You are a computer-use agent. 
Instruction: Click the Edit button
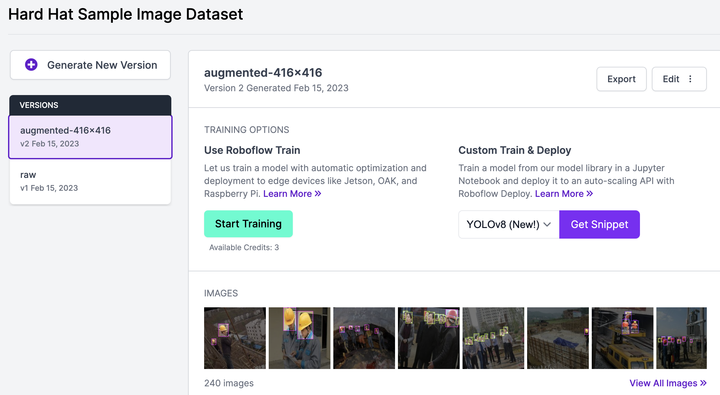point(671,79)
